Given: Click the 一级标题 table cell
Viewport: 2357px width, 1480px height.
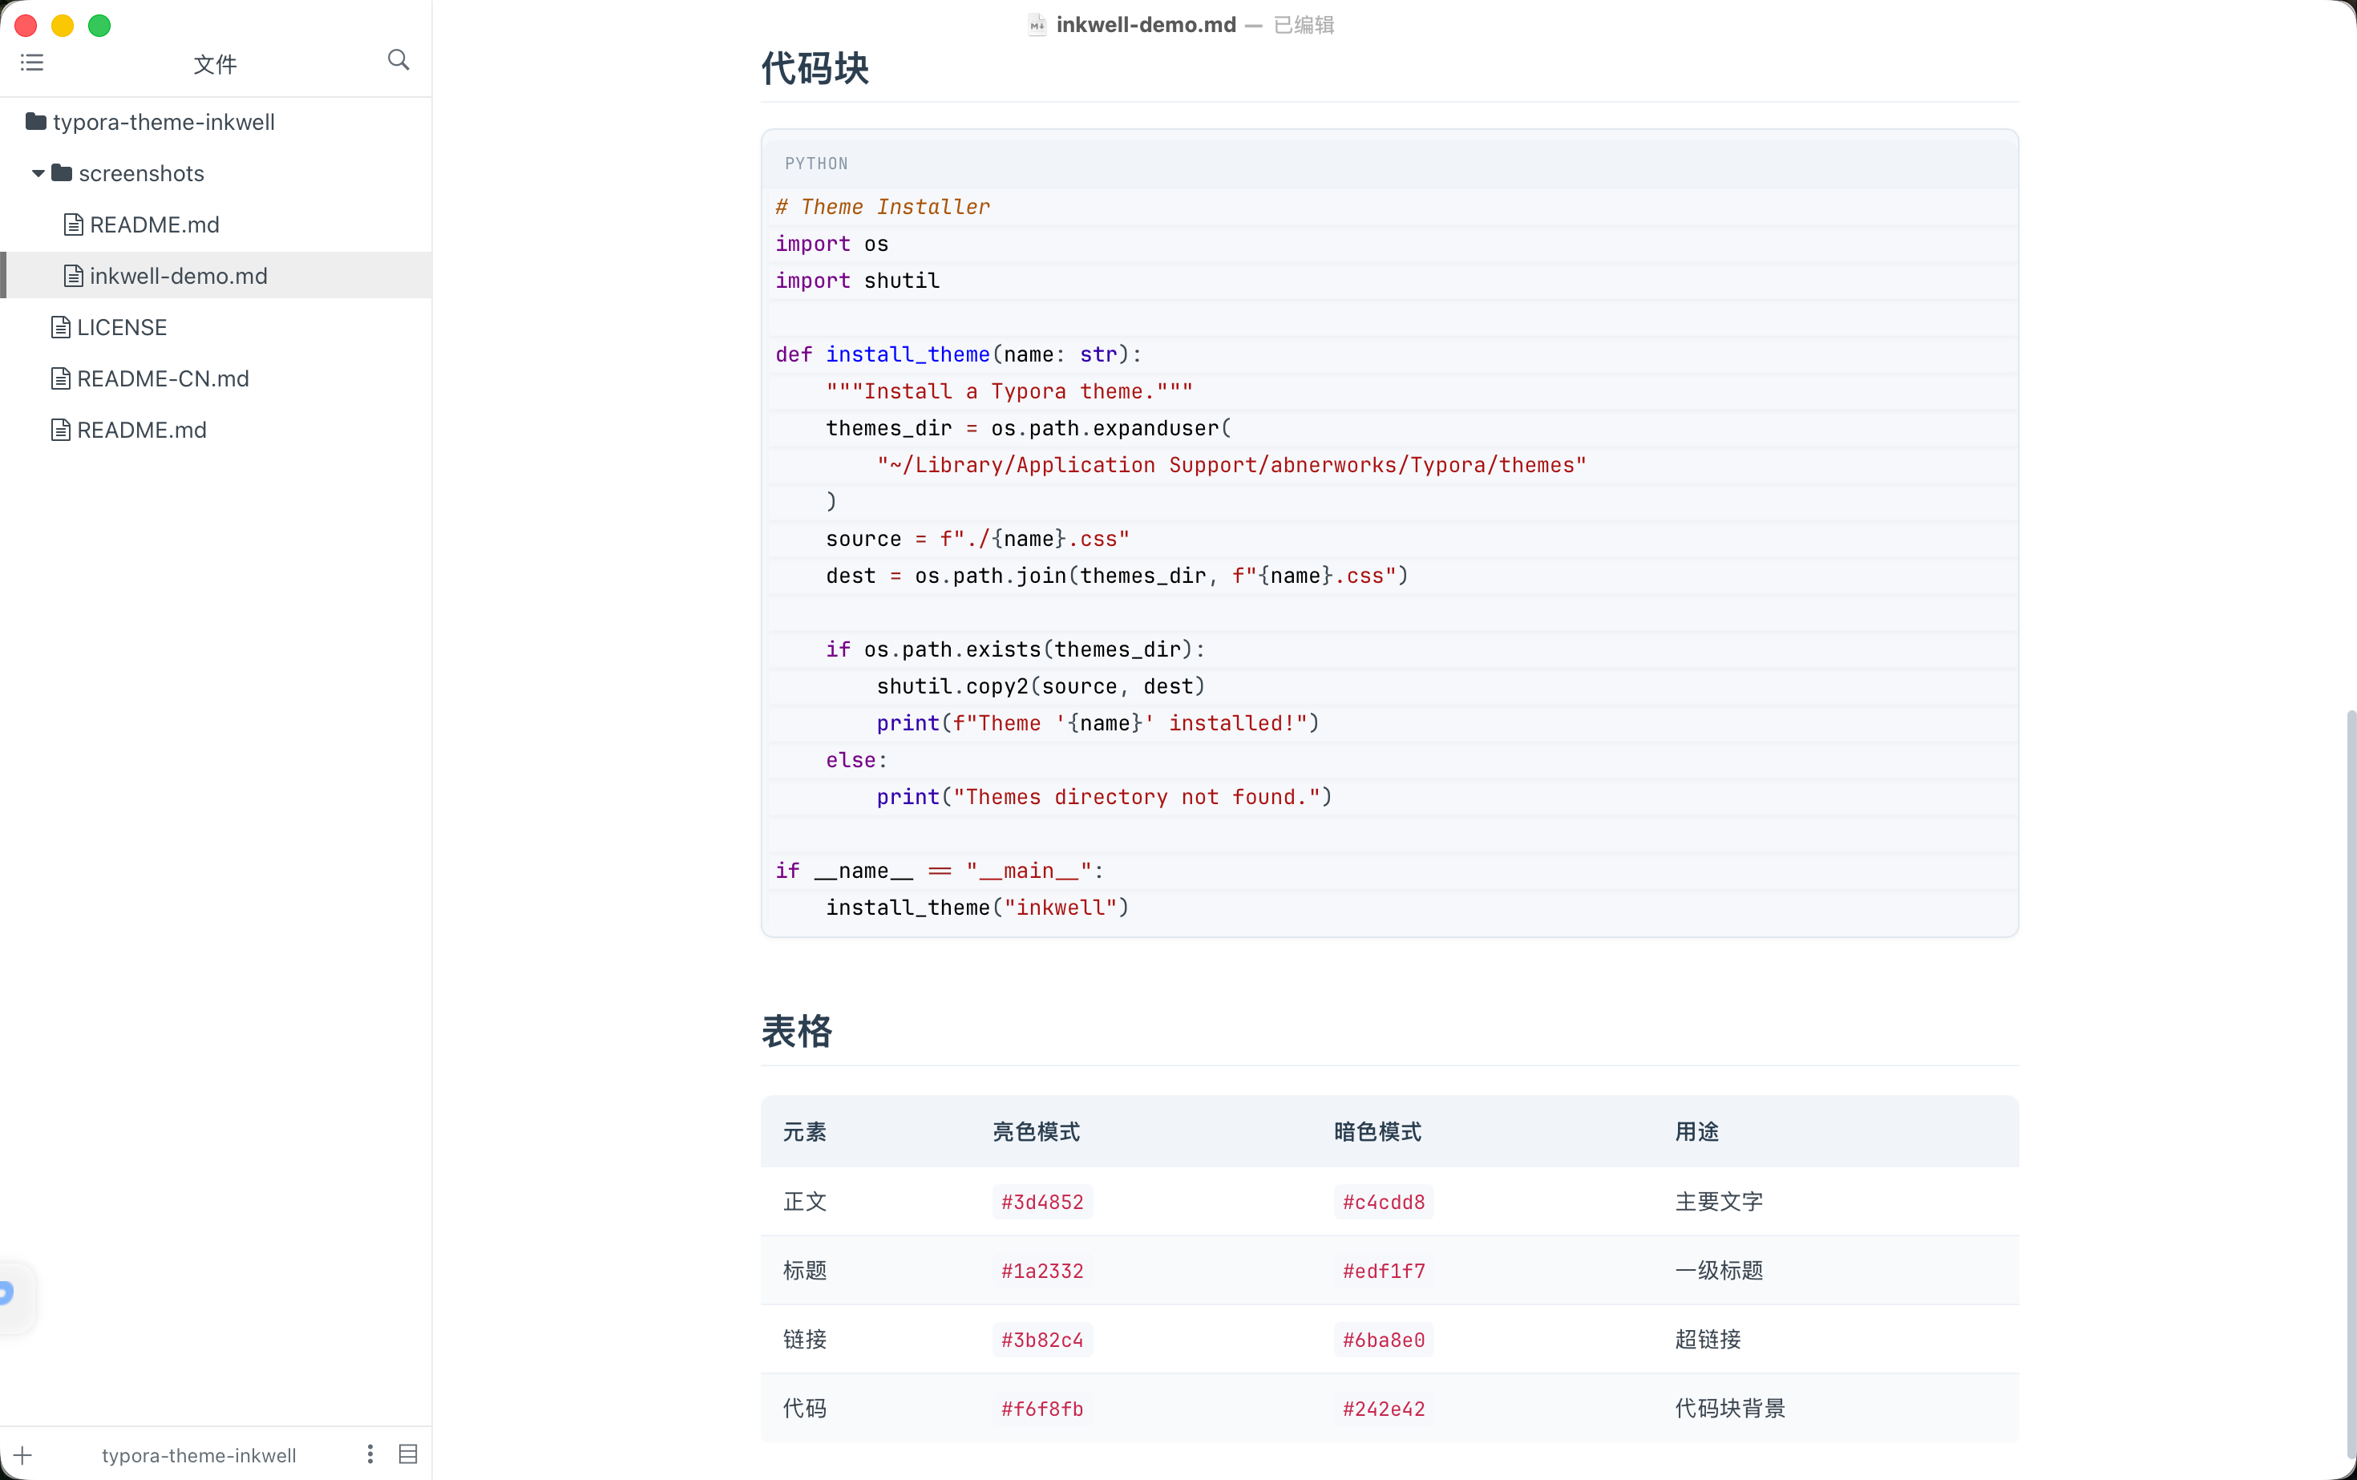Looking at the screenshot, I should pos(1719,1271).
